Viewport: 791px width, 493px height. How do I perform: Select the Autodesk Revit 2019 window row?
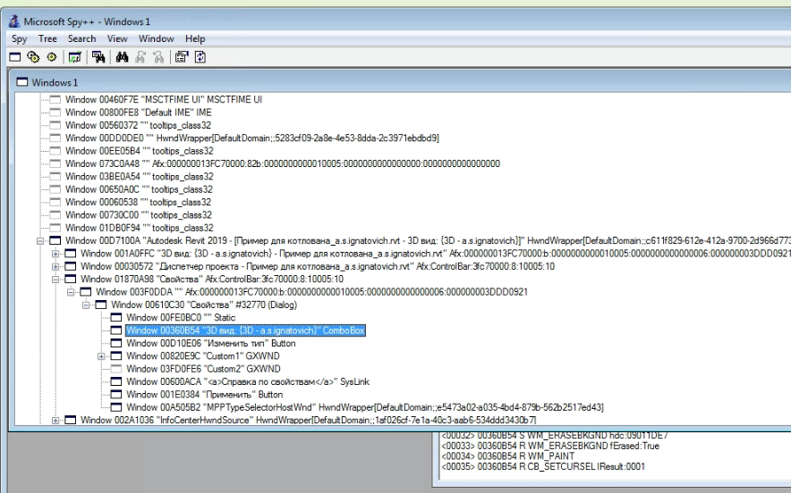pyautogui.click(x=428, y=241)
